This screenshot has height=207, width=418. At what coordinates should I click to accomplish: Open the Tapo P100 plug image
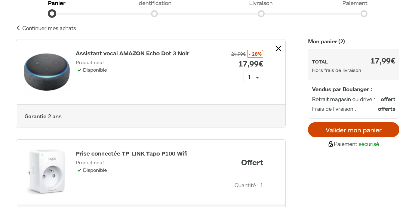tap(46, 171)
